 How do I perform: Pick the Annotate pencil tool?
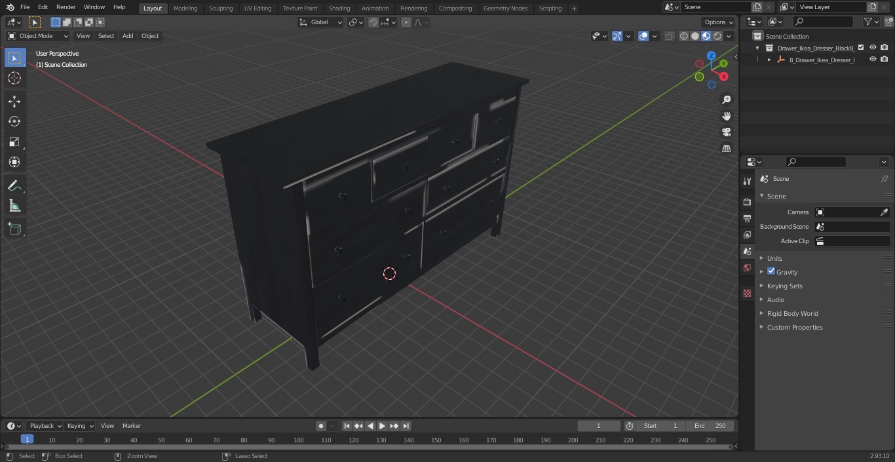tap(14, 186)
